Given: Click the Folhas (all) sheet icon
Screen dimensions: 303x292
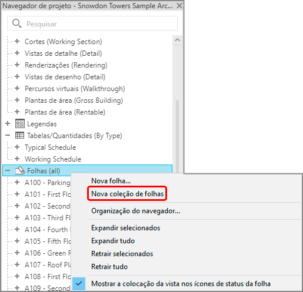Looking at the screenshot, I should click(20, 170).
